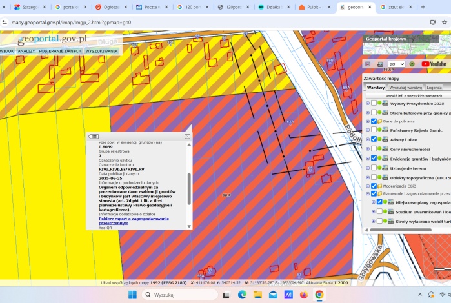Switch to the Wyszukaj warstwę tab
Image resolution: width=451 pixels, height=303 pixels.
(406, 88)
